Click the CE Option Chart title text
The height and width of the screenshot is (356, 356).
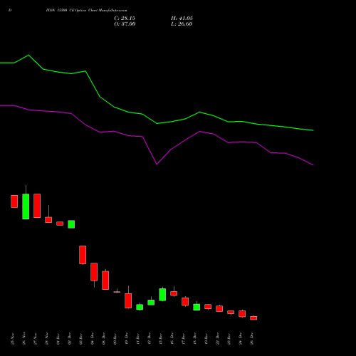(86, 11)
